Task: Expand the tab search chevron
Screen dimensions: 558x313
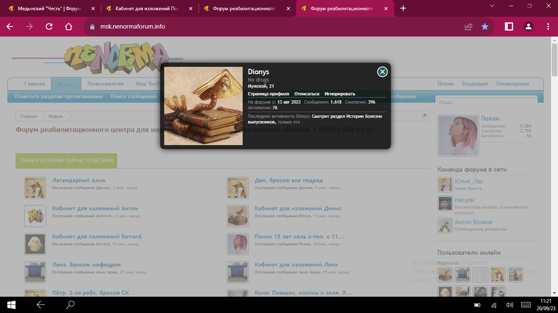Action: [x=492, y=6]
